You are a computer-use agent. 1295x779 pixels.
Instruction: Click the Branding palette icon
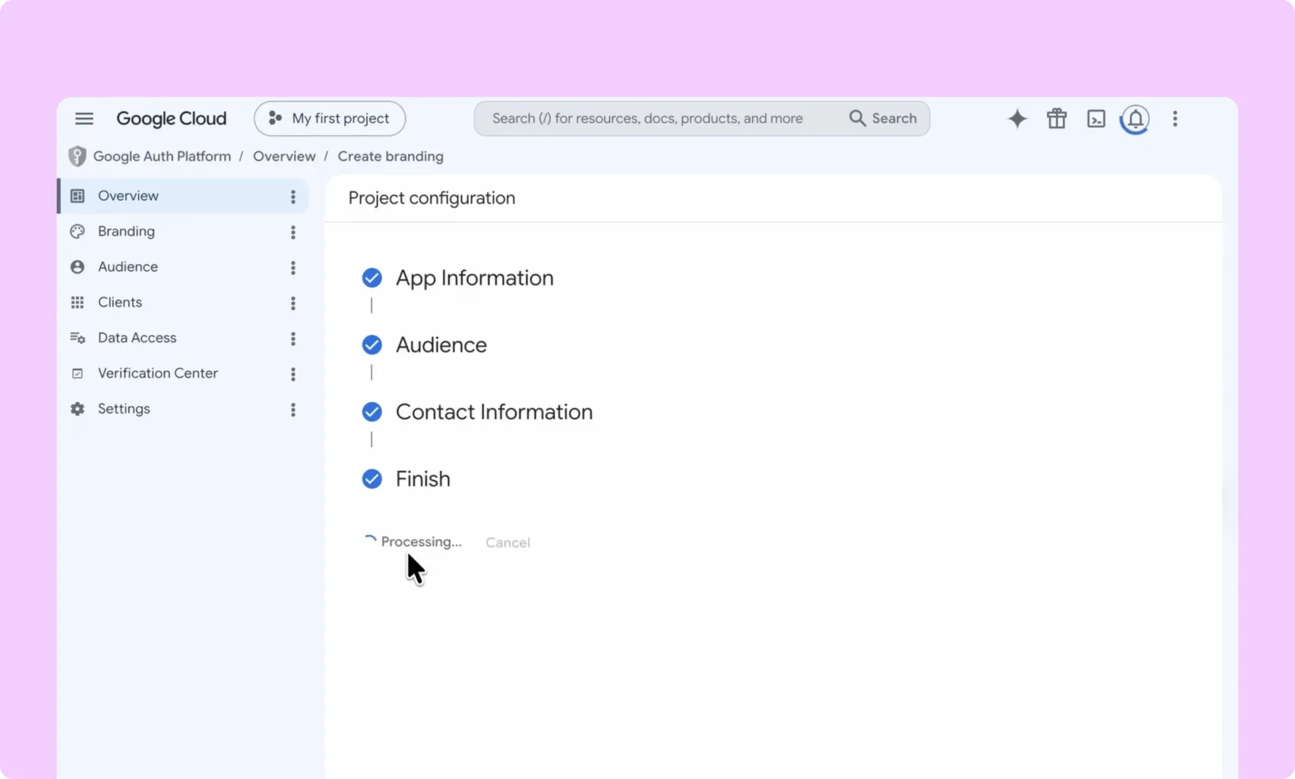pos(78,232)
